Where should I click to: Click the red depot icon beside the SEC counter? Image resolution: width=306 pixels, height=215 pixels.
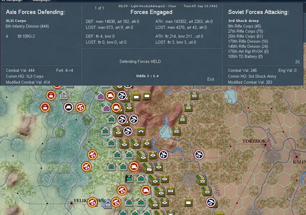[51, 95]
